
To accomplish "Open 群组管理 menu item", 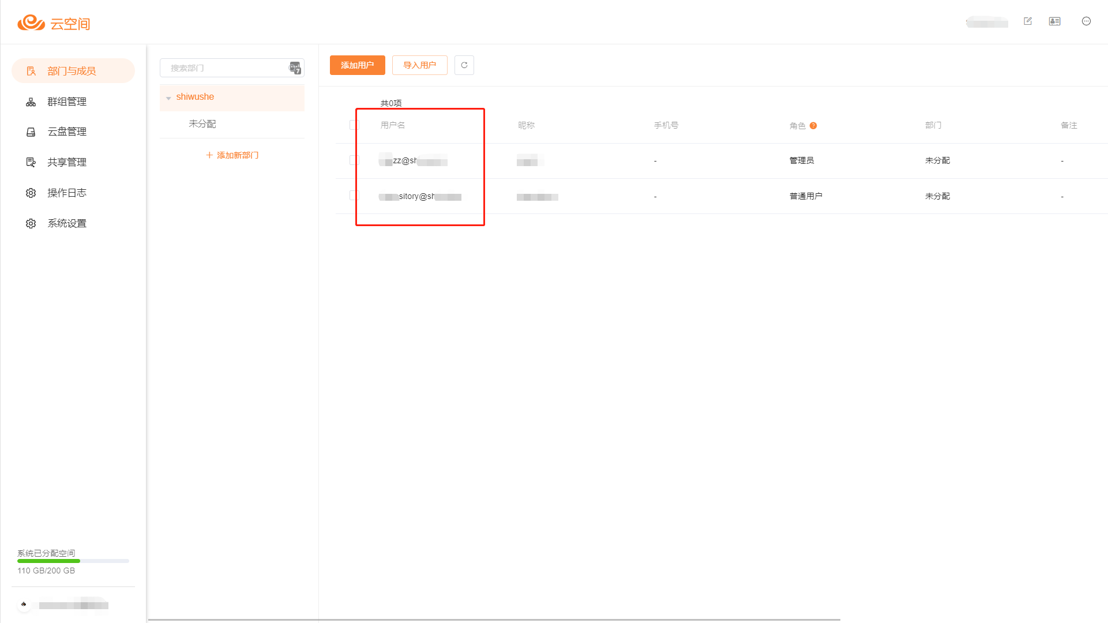I will click(67, 102).
